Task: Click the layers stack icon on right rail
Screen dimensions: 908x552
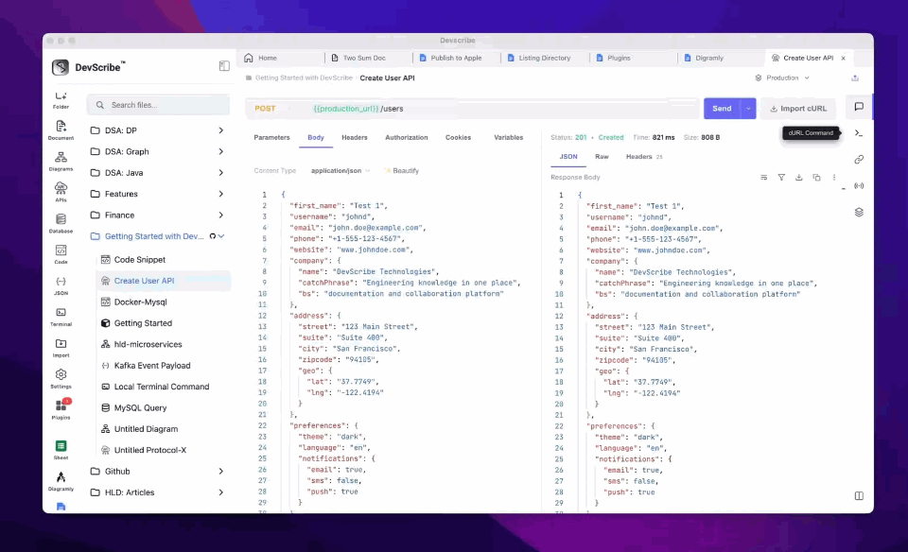Action: (859, 213)
